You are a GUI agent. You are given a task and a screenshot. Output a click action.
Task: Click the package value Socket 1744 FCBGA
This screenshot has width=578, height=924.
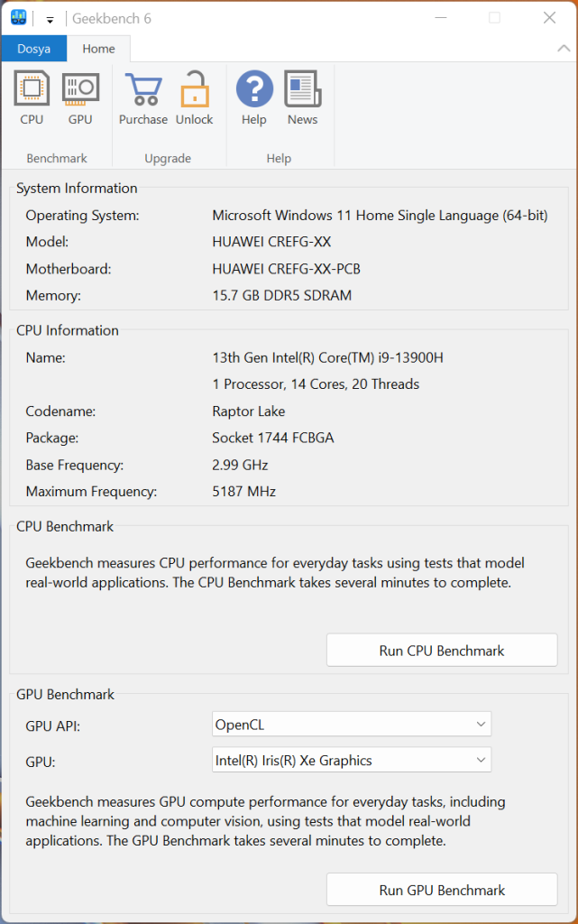273,438
